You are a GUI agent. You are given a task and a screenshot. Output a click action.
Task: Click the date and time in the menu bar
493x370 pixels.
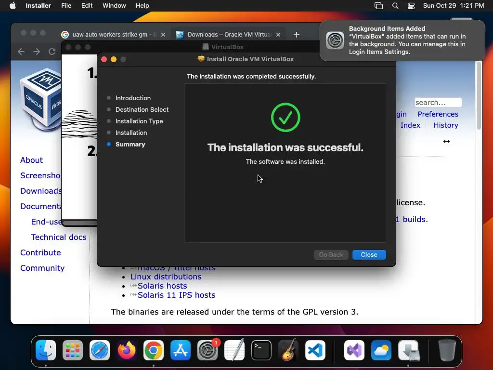click(453, 6)
